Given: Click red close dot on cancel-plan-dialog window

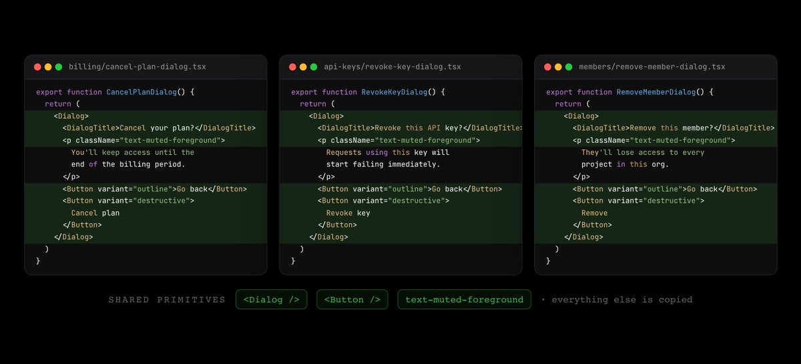Looking at the screenshot, I should point(37,67).
